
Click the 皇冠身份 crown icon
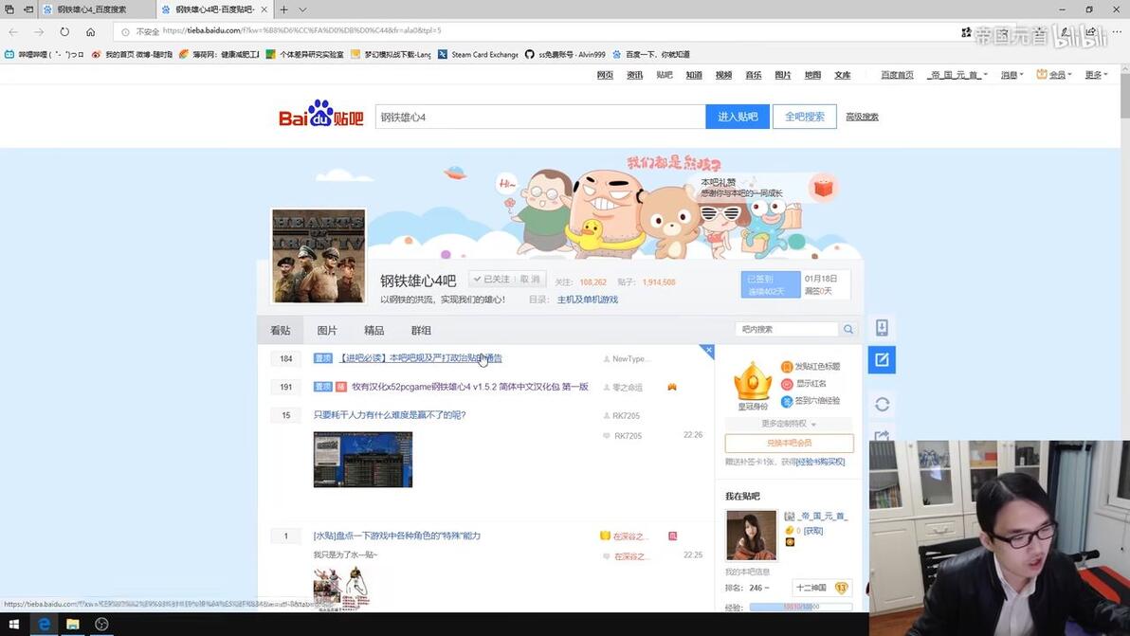point(753,381)
